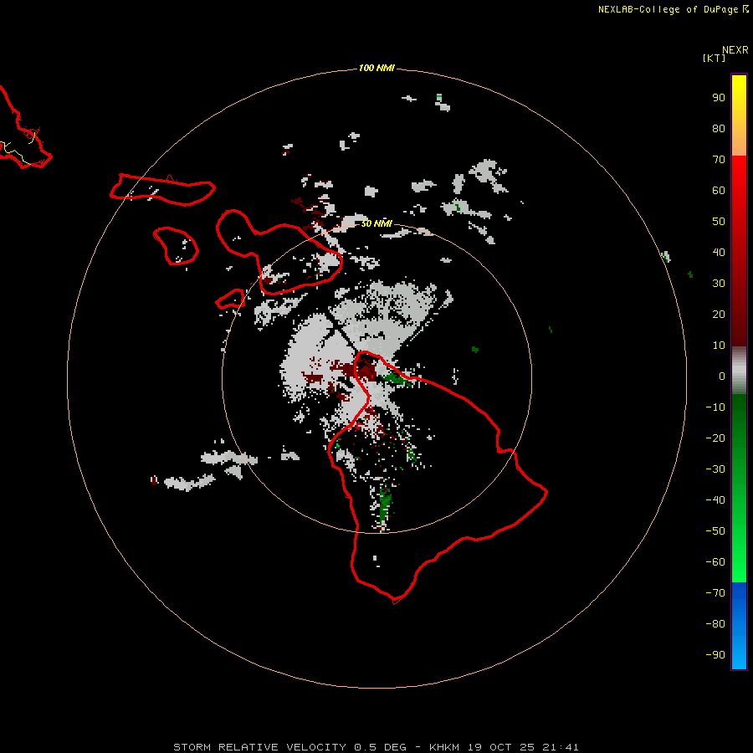Click the 50 value on velocity scale
The height and width of the screenshot is (753, 753).
pos(719,222)
